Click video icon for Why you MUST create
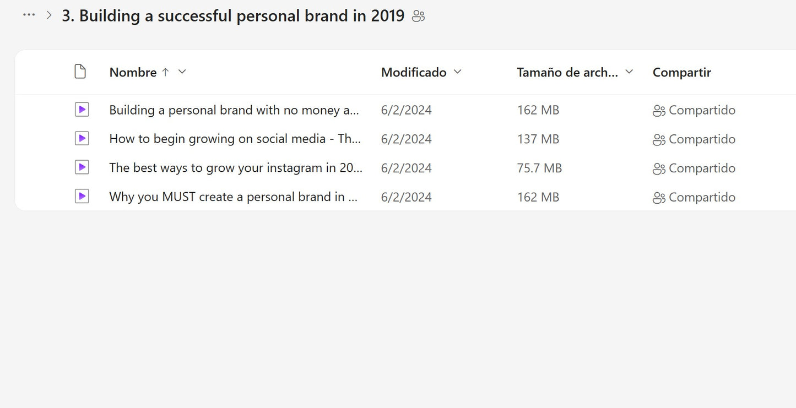 [x=82, y=197]
